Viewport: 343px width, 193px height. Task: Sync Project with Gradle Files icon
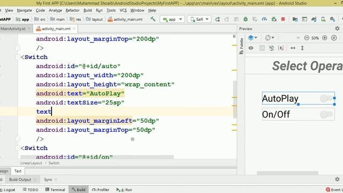point(314,19)
